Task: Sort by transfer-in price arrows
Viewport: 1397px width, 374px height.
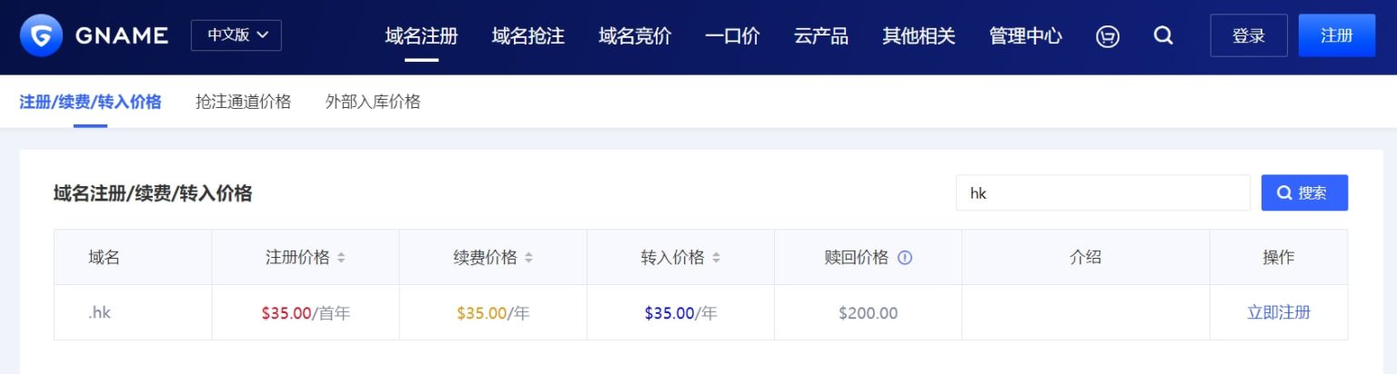Action: pyautogui.click(x=716, y=258)
